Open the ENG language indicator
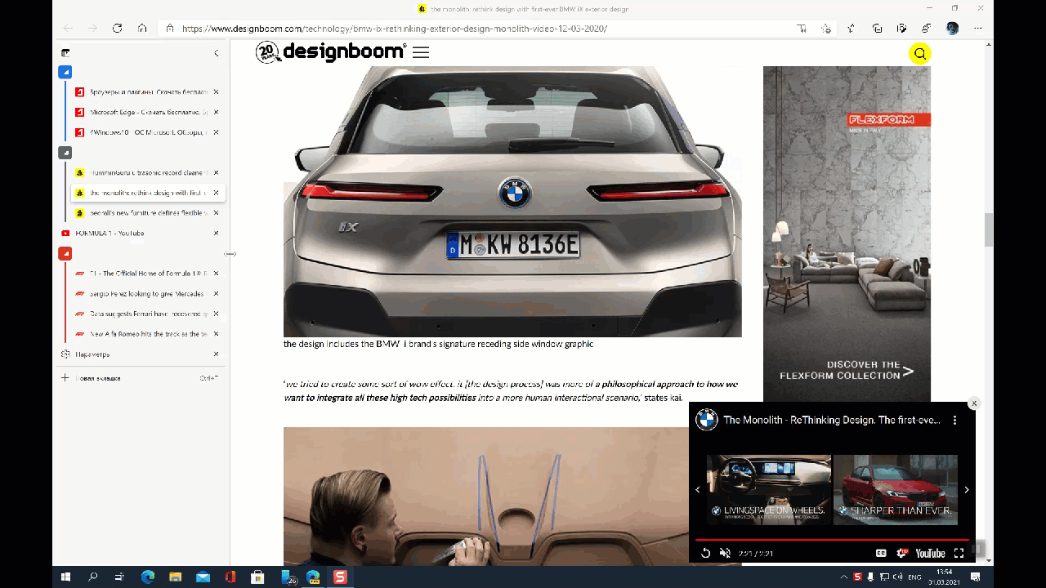 point(915,577)
